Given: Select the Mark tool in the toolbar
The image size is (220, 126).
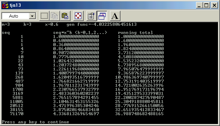Looking at the screenshot, I should [x=44, y=16].
